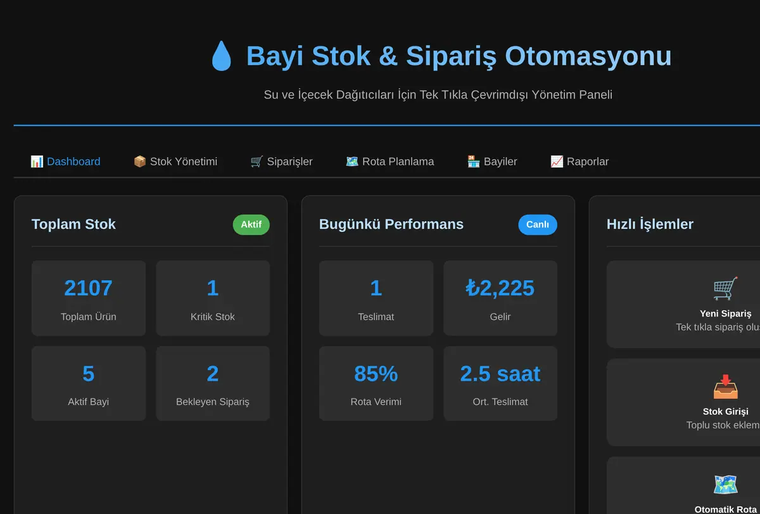Open the Dashboard tab
This screenshot has width=760, height=514.
coord(65,162)
